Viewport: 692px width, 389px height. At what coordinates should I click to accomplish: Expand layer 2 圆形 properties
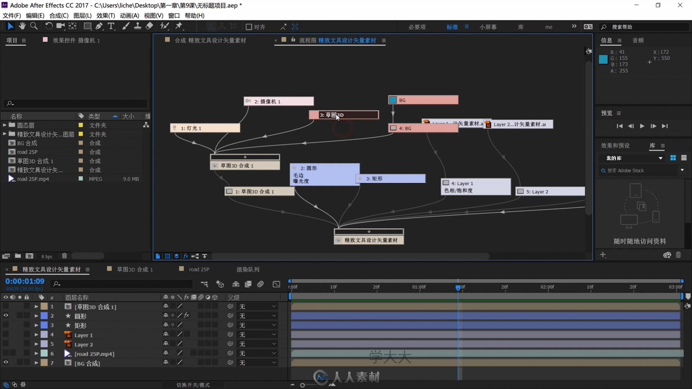(x=36, y=316)
